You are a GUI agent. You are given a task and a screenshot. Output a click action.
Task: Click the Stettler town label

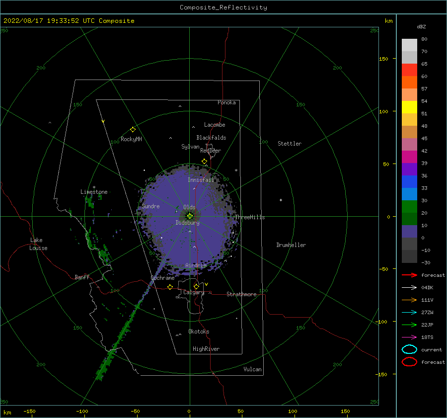click(x=290, y=144)
